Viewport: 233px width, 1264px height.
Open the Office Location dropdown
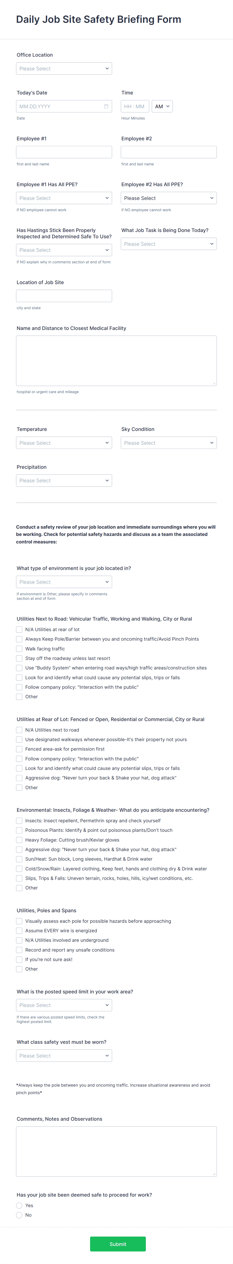coord(64,68)
